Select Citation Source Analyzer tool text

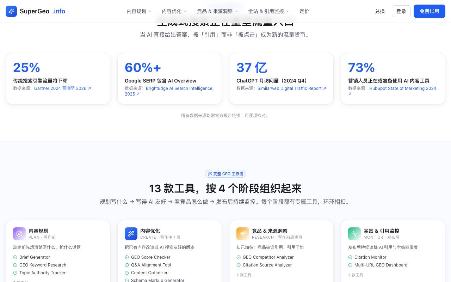click(x=267, y=265)
